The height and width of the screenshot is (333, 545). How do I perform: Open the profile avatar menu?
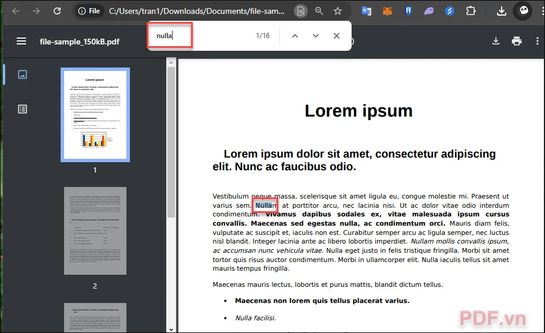(523, 11)
